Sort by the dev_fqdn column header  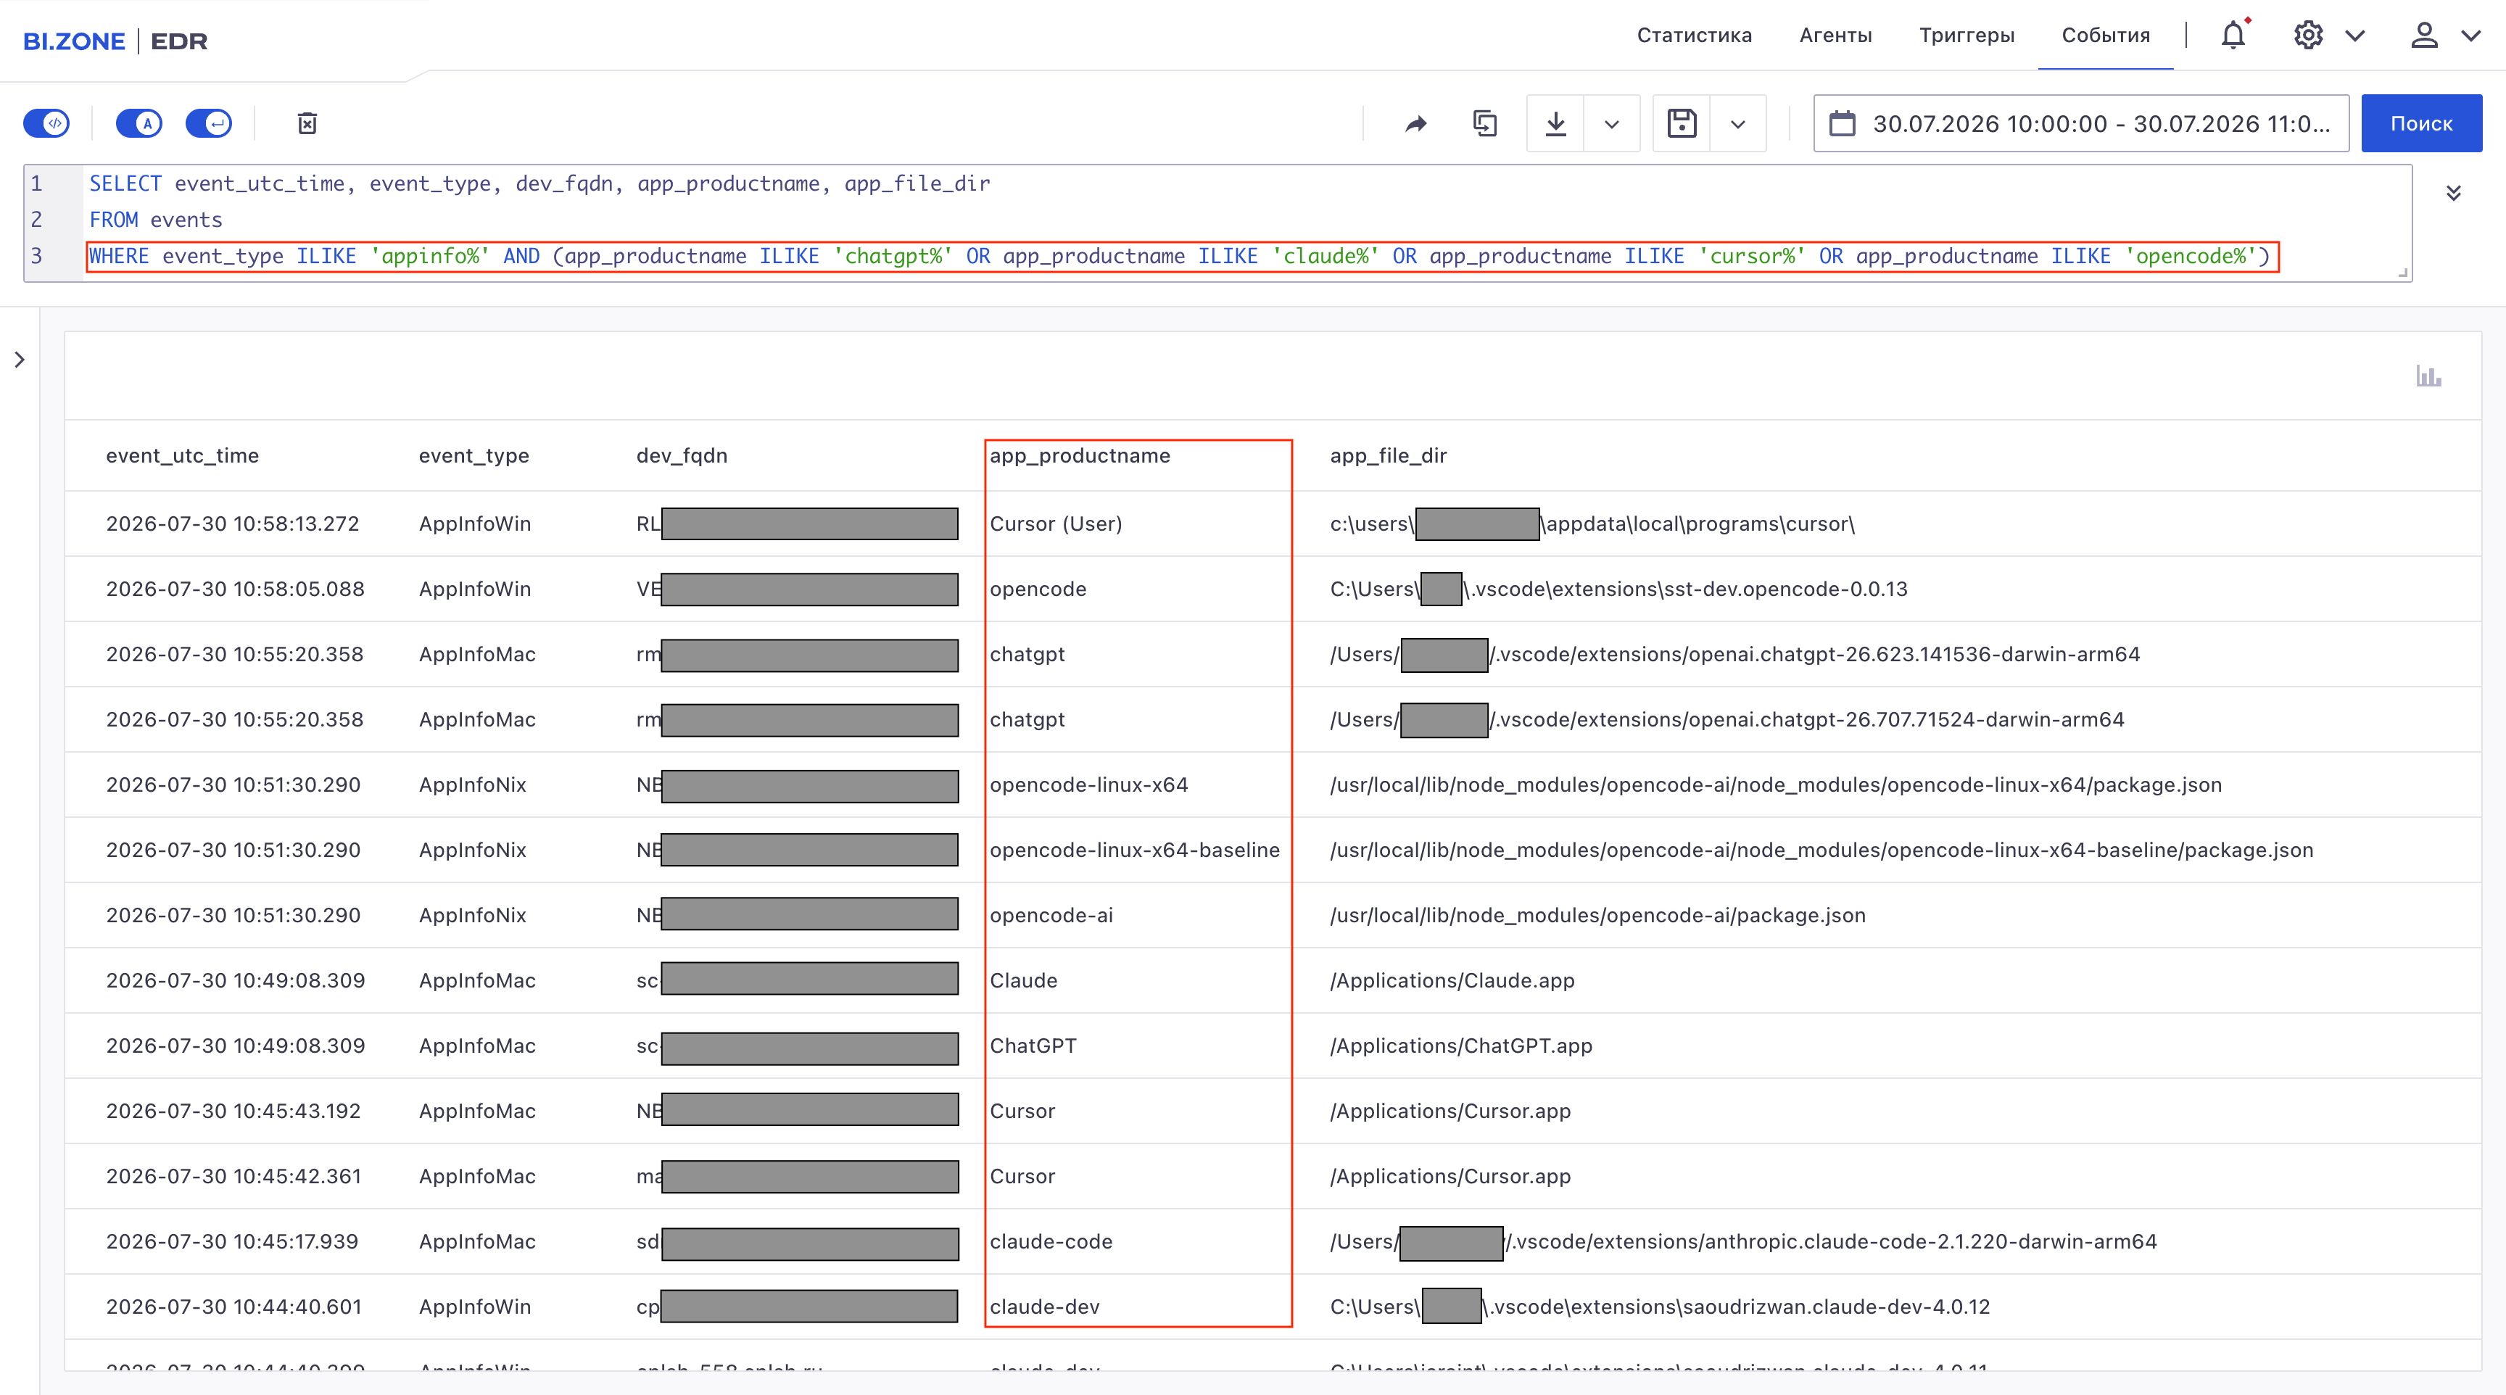point(682,455)
